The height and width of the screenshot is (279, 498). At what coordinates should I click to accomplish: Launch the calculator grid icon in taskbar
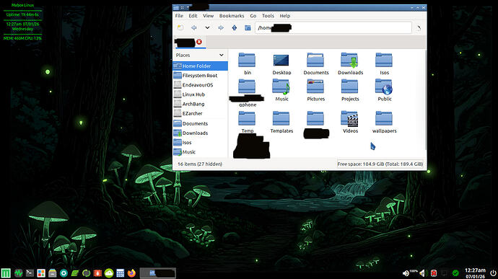pyautogui.click(x=120, y=273)
